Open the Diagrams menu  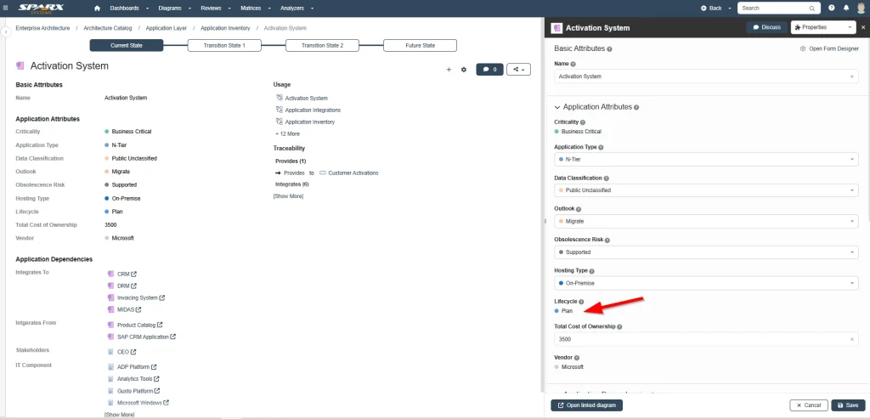coord(174,8)
